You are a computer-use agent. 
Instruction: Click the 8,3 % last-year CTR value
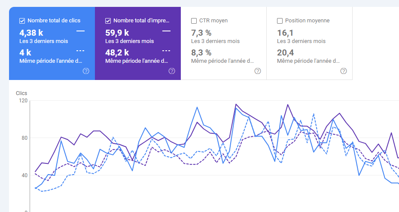tap(201, 53)
